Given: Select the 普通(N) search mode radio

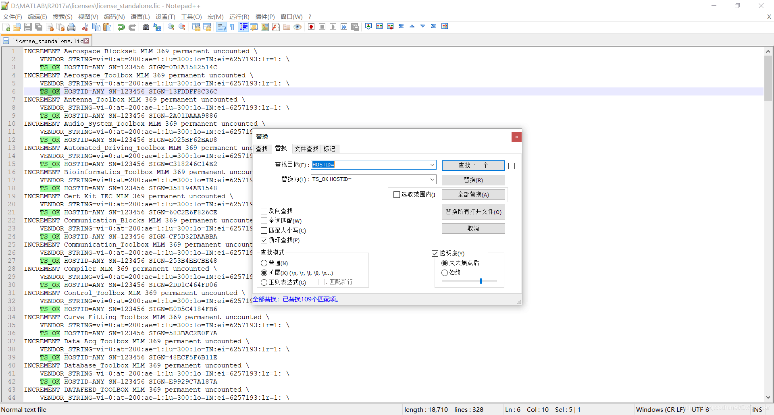Looking at the screenshot, I should pos(264,263).
